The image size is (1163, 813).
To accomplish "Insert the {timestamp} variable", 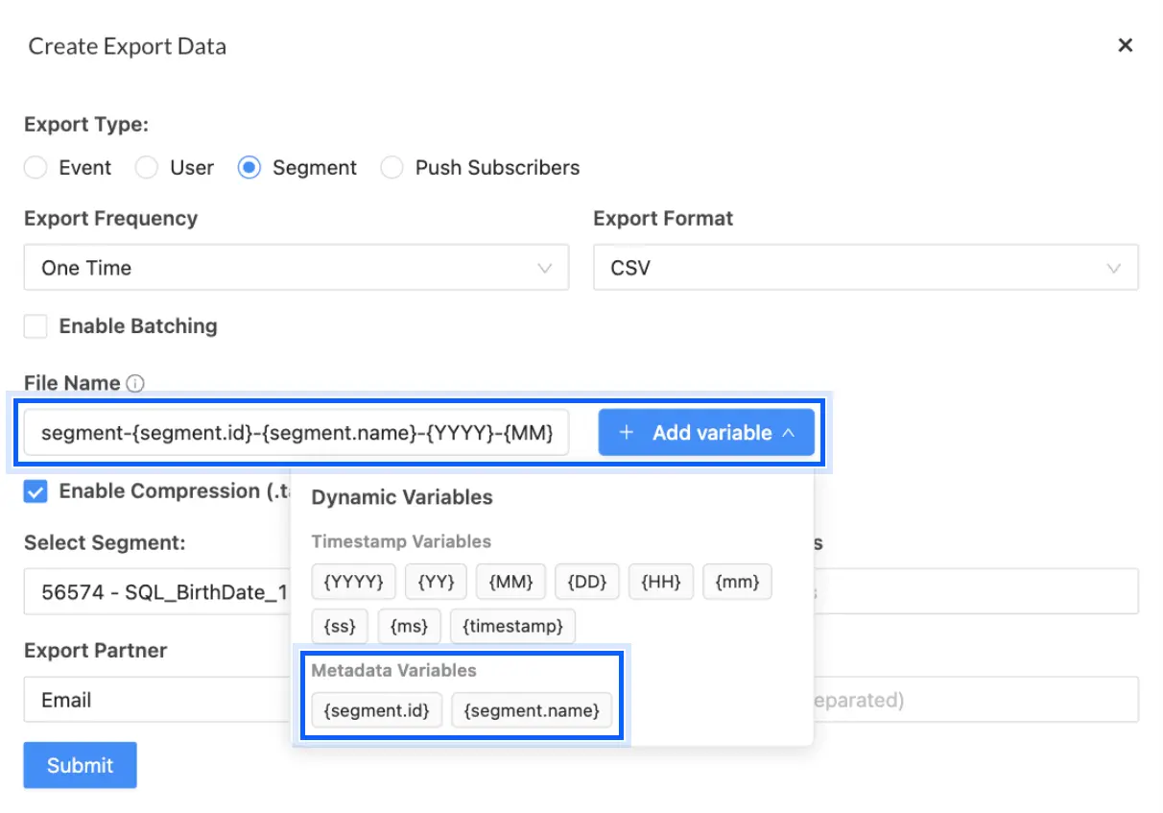I will [513, 627].
